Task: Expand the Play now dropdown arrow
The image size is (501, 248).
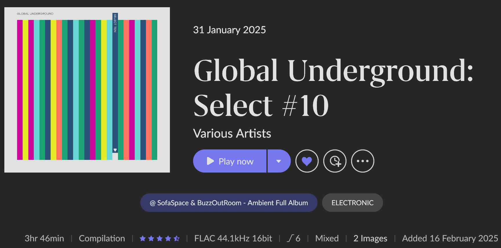Action: (279, 161)
